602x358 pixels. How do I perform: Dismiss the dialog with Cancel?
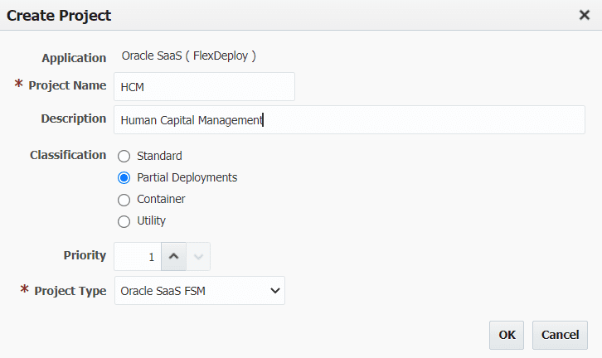[560, 335]
